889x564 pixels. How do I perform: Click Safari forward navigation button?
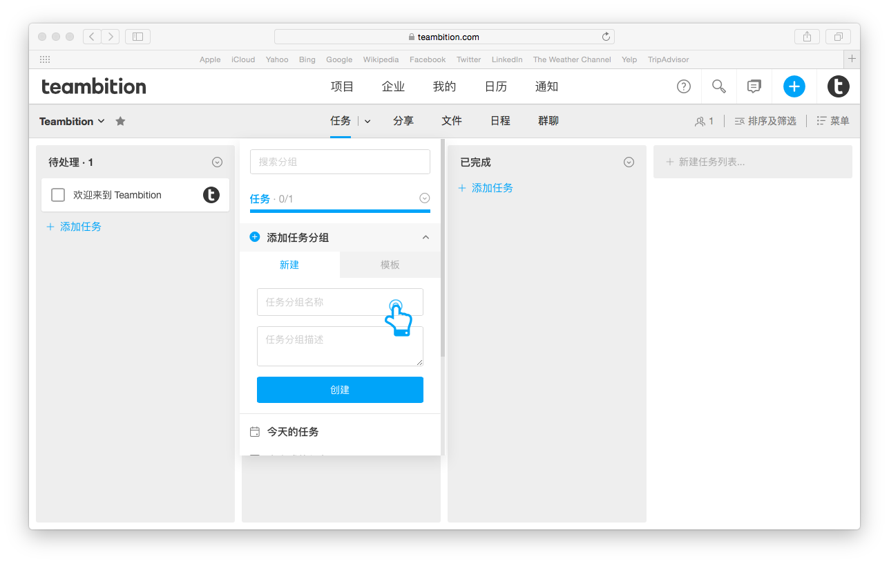point(111,37)
